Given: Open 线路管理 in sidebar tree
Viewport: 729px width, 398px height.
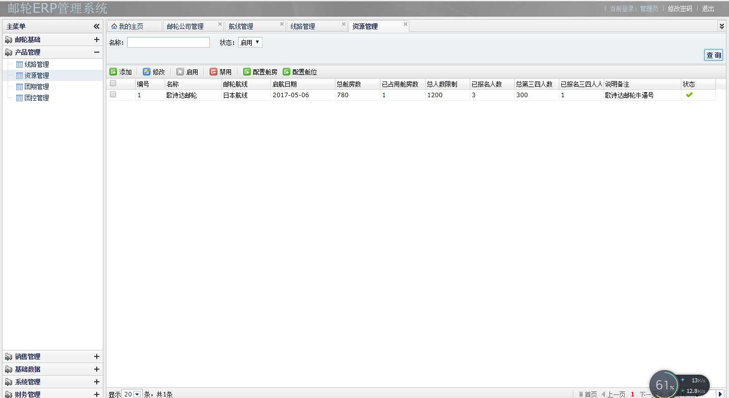Looking at the screenshot, I should pos(36,64).
